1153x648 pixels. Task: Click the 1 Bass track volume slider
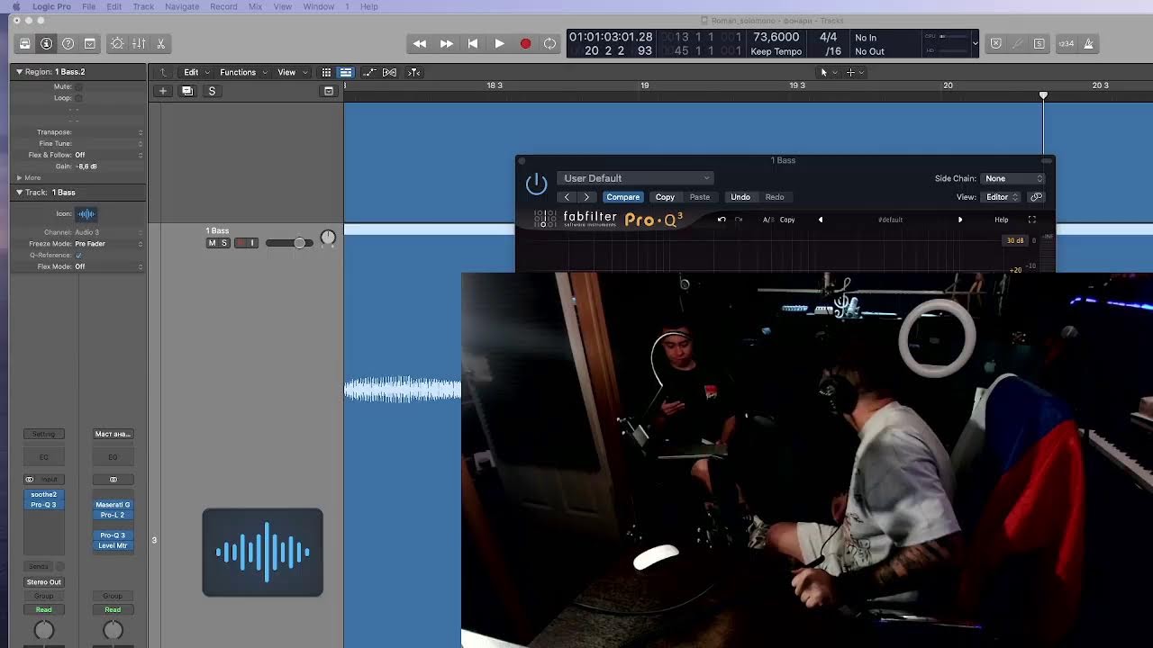289,243
